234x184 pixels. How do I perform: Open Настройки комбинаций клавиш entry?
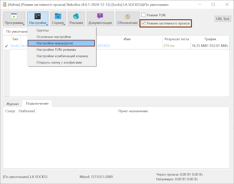pos(62,56)
